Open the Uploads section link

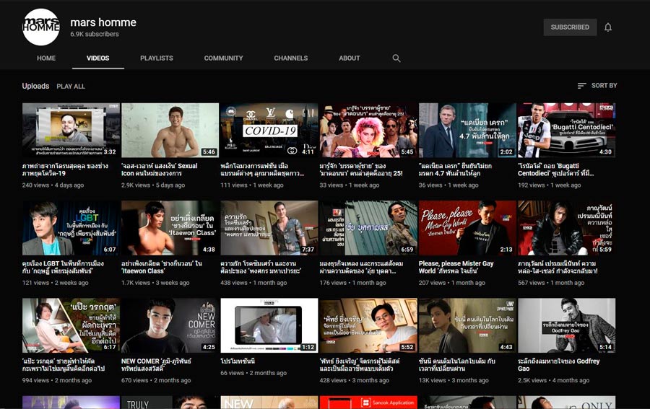pos(35,86)
